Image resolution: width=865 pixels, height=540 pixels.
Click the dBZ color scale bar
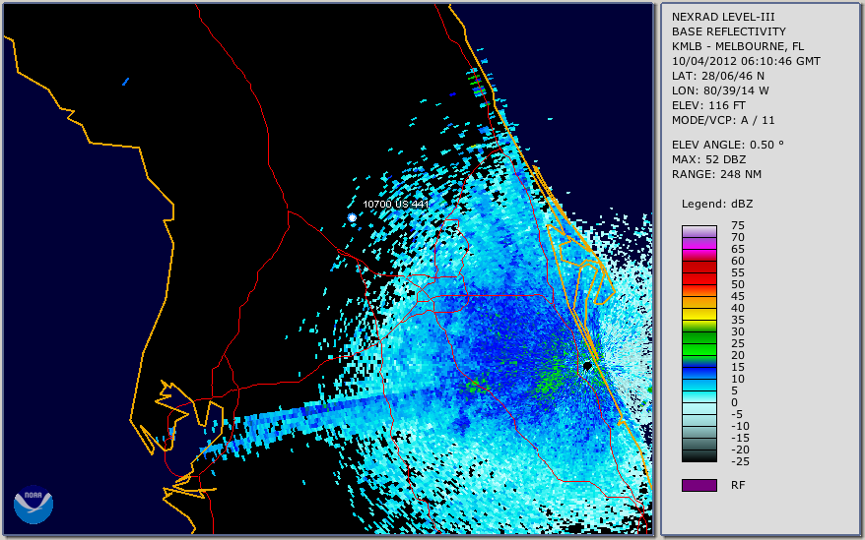point(699,344)
